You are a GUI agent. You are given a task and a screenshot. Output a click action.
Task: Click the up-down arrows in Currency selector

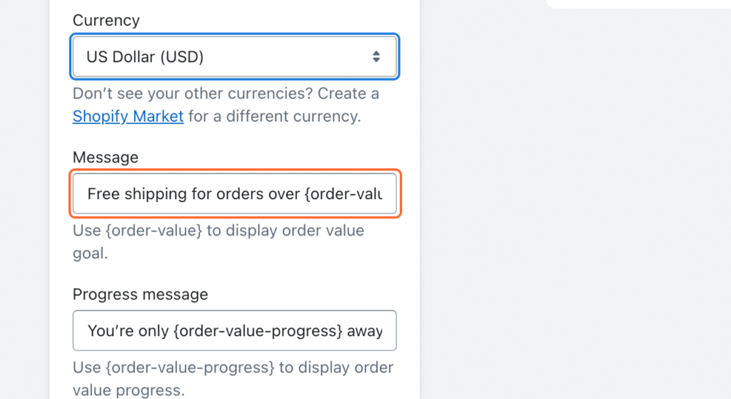376,56
